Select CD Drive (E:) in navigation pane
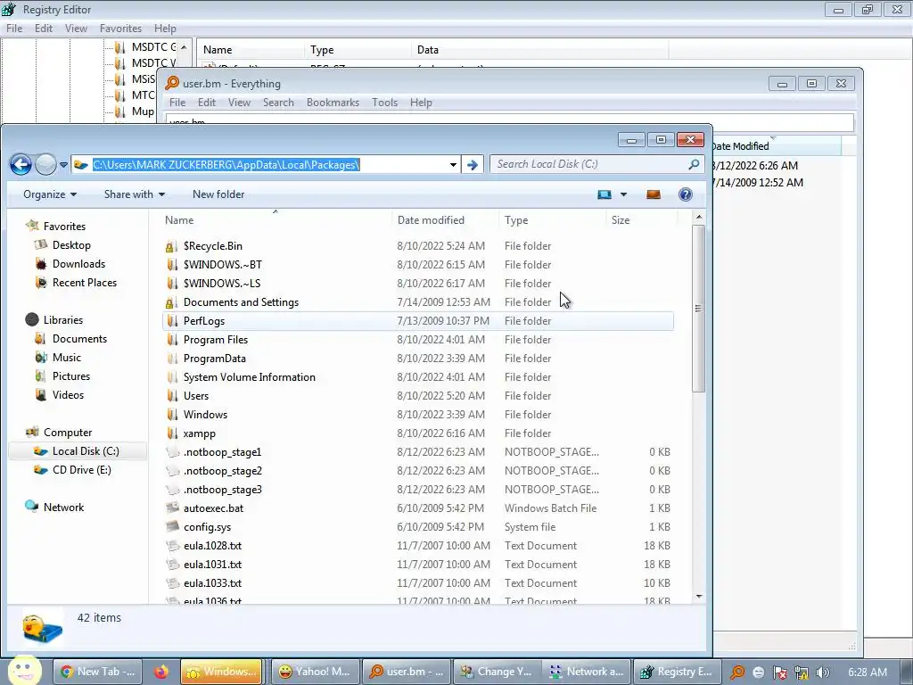The width and height of the screenshot is (913, 685). (x=81, y=469)
